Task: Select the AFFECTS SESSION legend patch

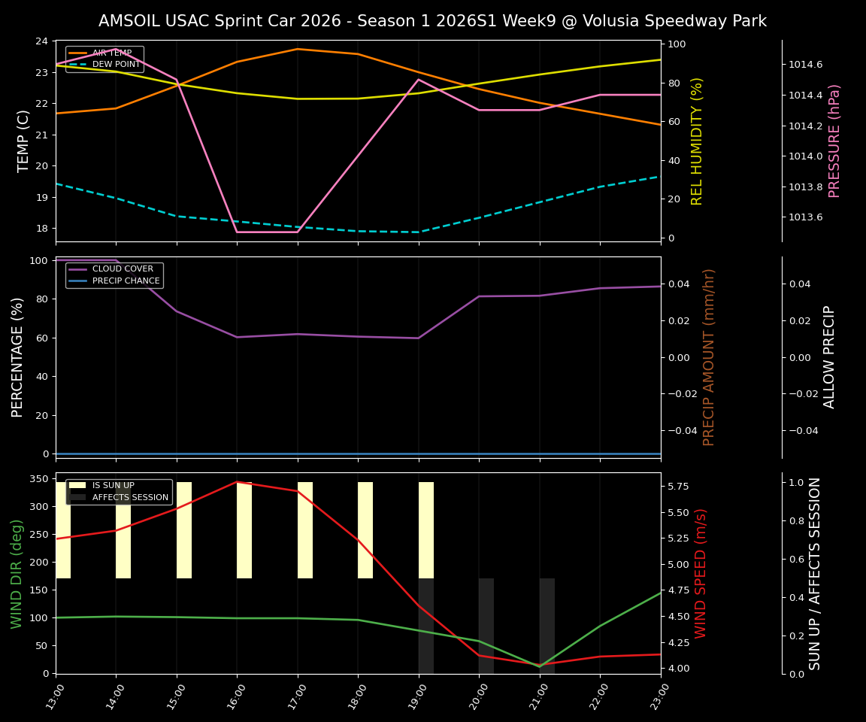Action: [77, 498]
